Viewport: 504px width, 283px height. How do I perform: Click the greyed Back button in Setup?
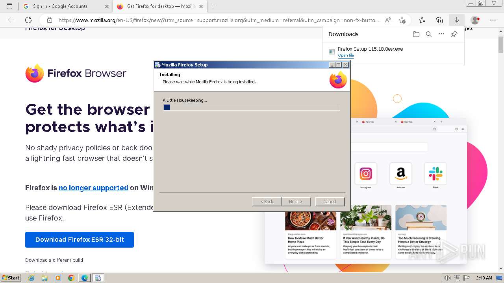point(267,202)
